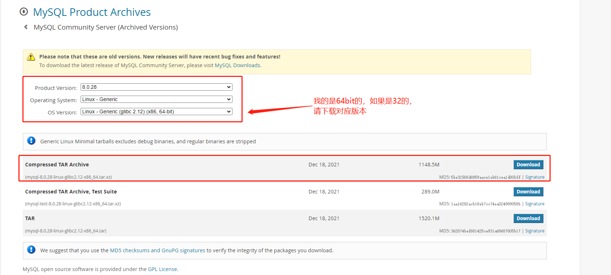611x275 pixels.
Task: Click MySQL Community Server (Archived Versions) title
Action: 106,27
